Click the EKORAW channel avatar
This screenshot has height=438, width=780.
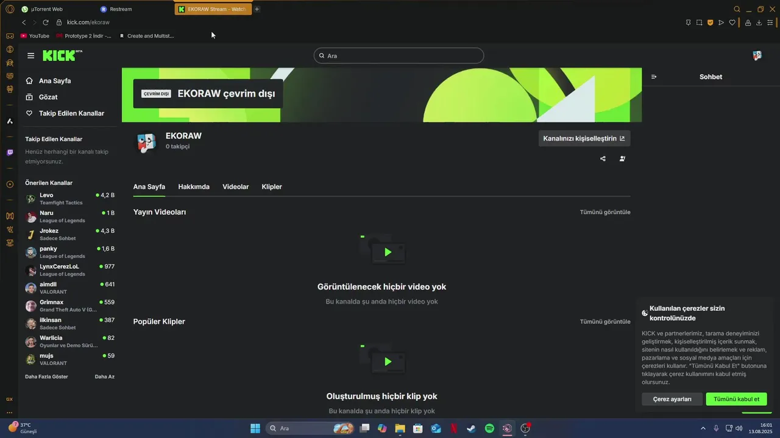pos(146,142)
